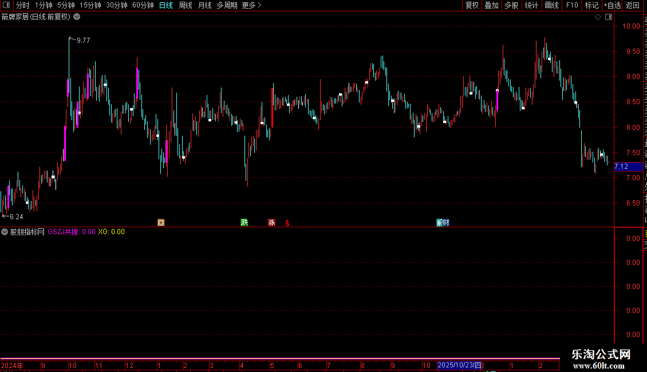647x372 pixels.
Task: Select the 60分钟 period tab
Action: [143, 5]
